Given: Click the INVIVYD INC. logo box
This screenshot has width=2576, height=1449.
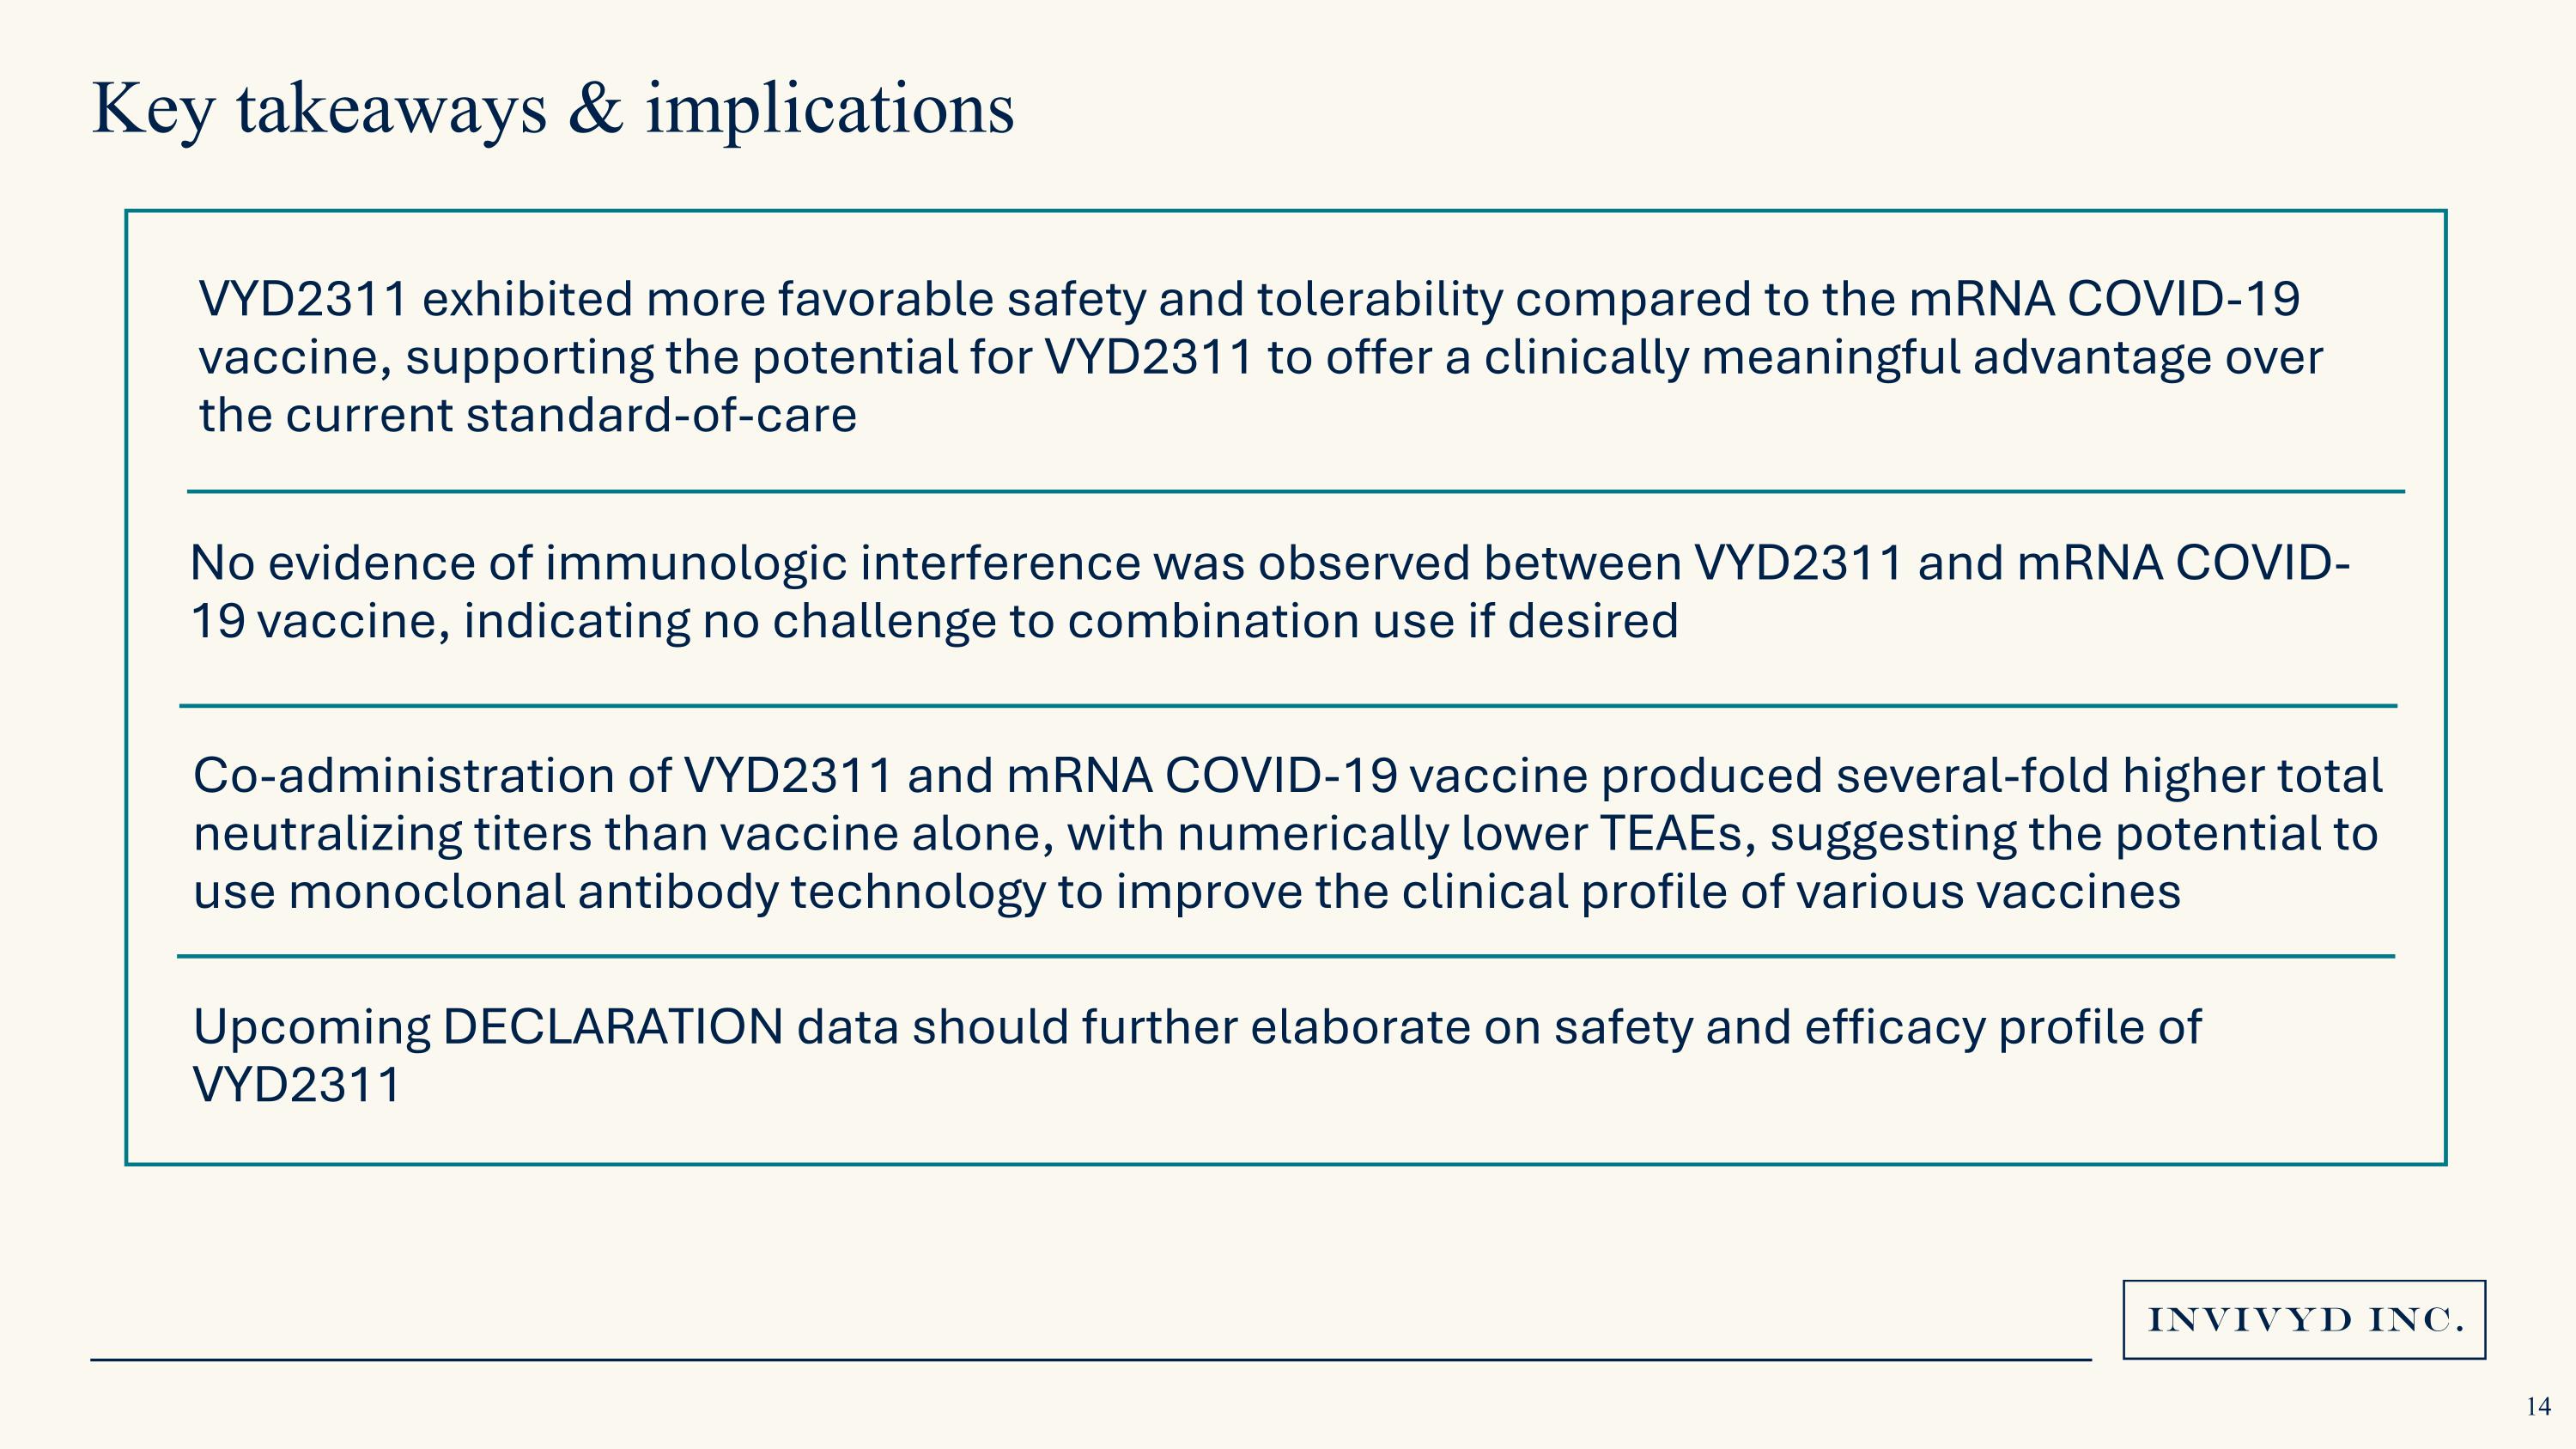Looking at the screenshot, I should 2304,1319.
